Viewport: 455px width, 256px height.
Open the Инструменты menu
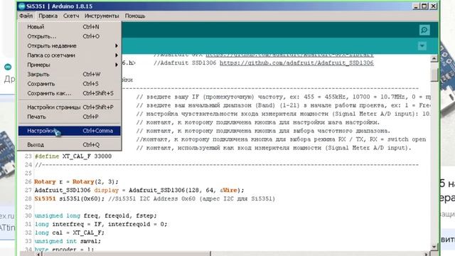point(102,16)
